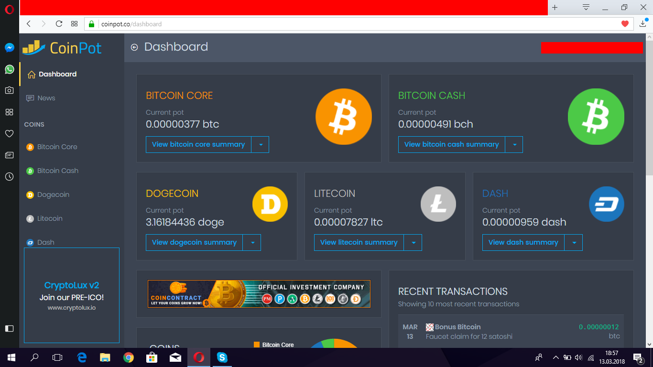Open Task View on the taskbar
653x367 pixels.
pyautogui.click(x=57, y=357)
